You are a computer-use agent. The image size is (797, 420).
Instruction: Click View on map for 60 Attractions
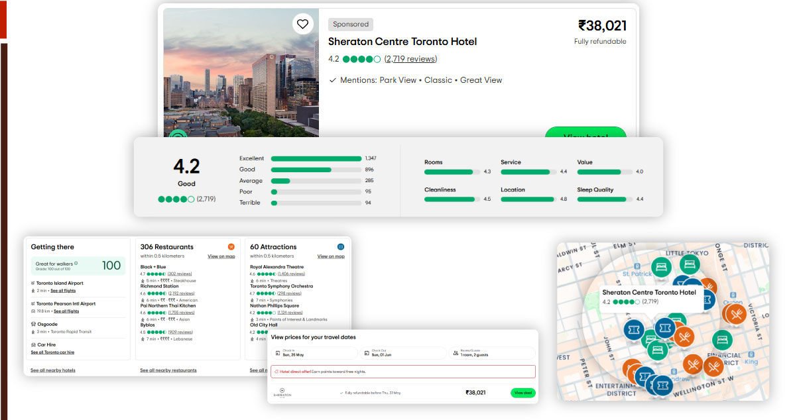pyautogui.click(x=330, y=256)
